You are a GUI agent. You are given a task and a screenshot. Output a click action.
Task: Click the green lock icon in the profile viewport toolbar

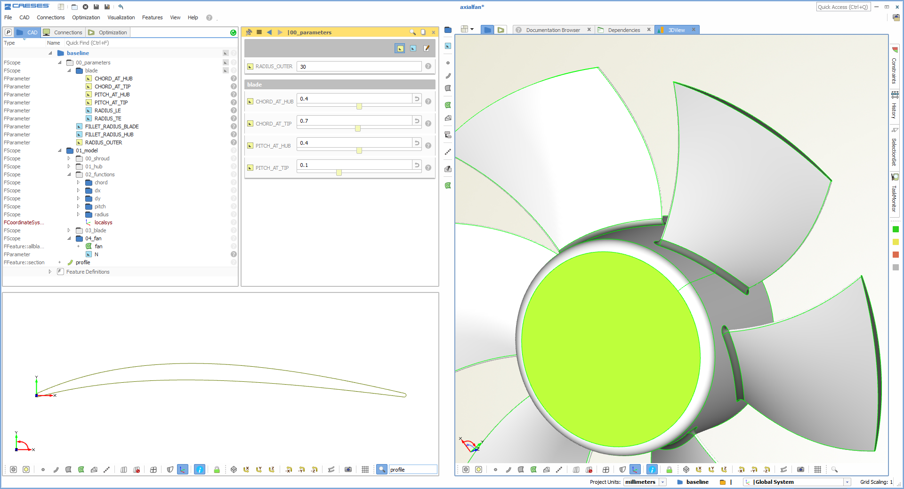click(x=217, y=469)
